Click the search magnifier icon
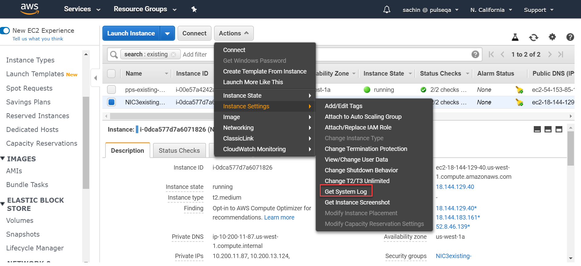Screen dimensions: 581x266 point(114,54)
